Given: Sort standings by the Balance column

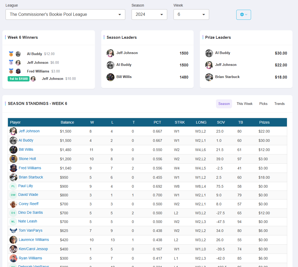Looking at the screenshot, I should 67,122.
